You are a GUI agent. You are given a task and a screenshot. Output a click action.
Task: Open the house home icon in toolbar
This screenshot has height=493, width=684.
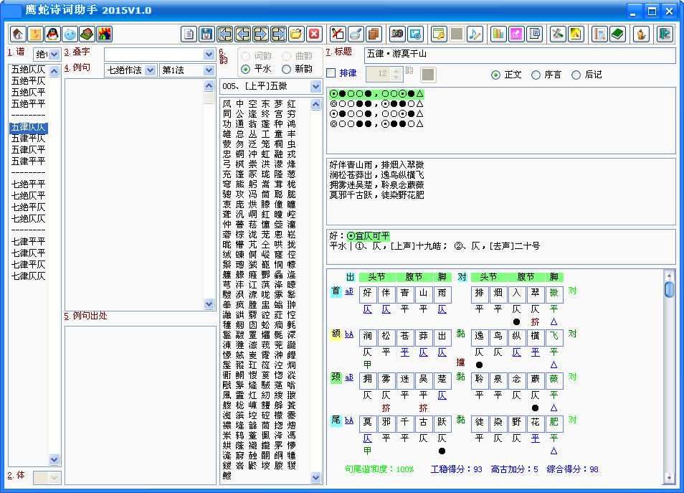[x=18, y=34]
